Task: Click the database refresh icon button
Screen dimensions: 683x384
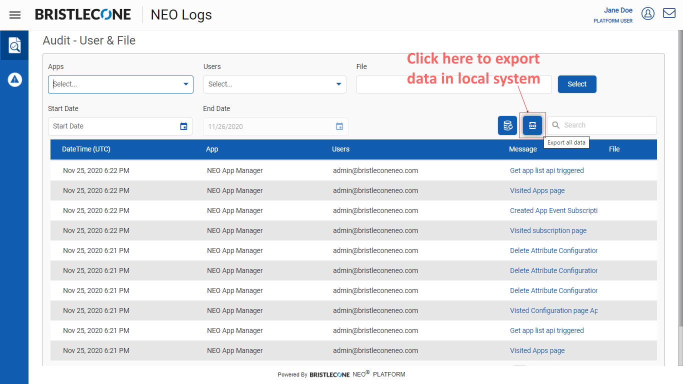Action: click(507, 125)
